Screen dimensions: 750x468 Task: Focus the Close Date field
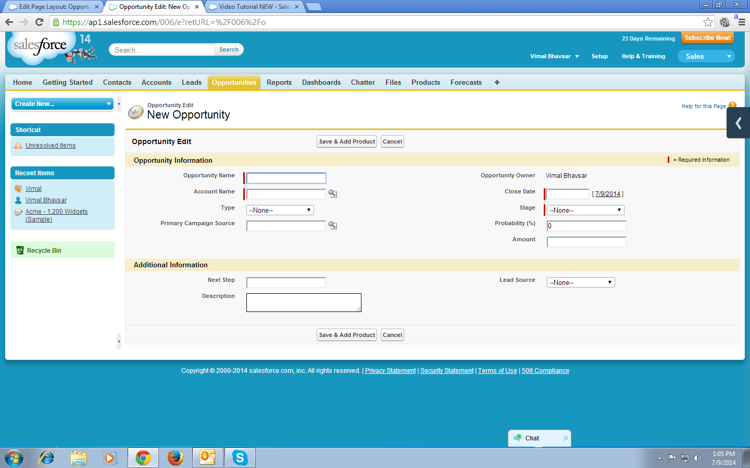[568, 194]
